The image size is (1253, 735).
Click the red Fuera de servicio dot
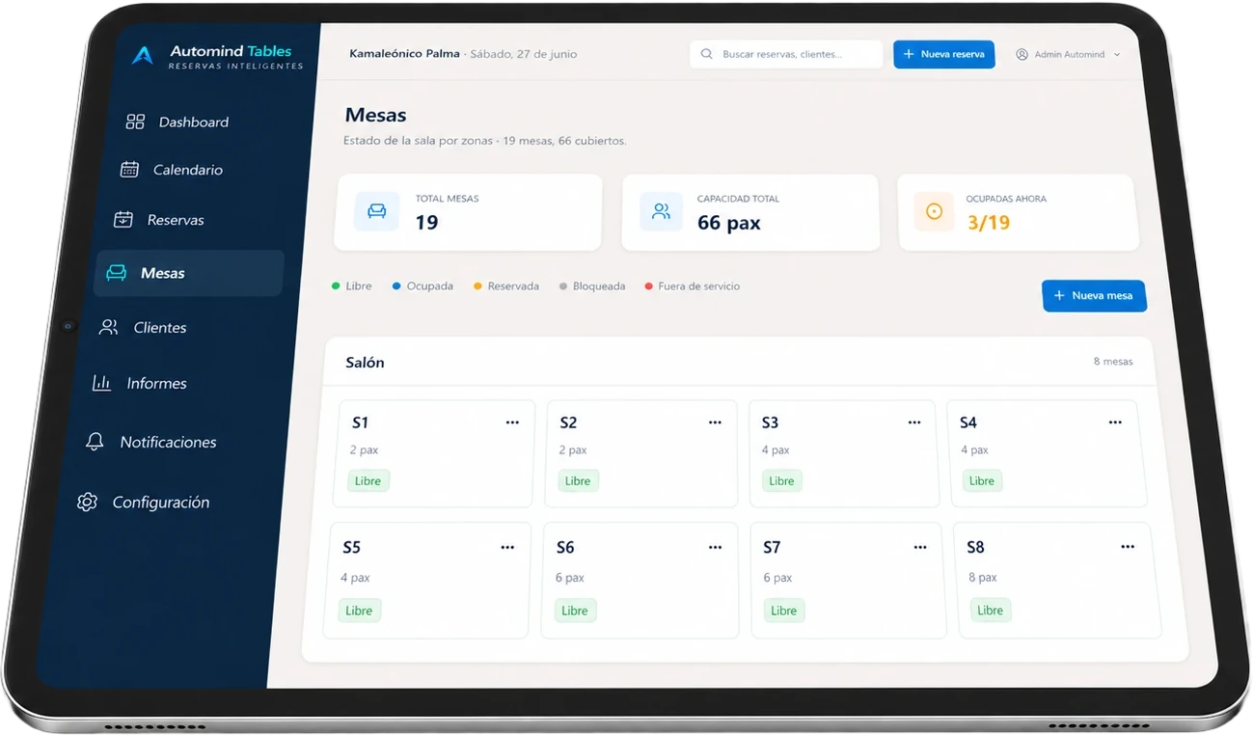coord(648,286)
